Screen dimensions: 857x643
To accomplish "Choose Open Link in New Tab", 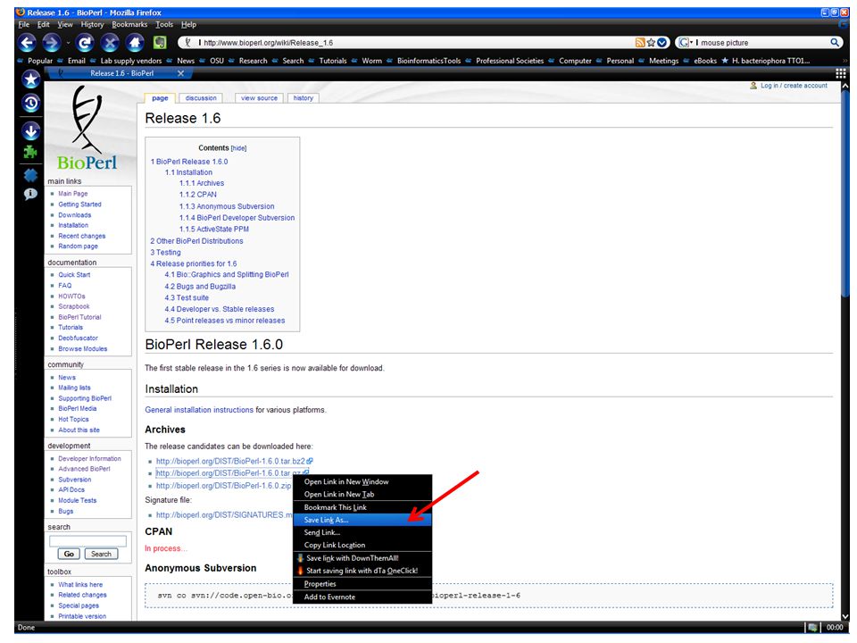I will tap(362, 494).
